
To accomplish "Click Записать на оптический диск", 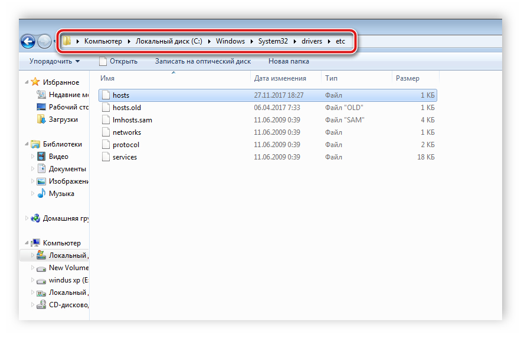I will tap(202, 61).
